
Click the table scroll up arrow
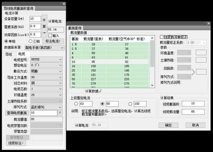[x=152, y=38]
